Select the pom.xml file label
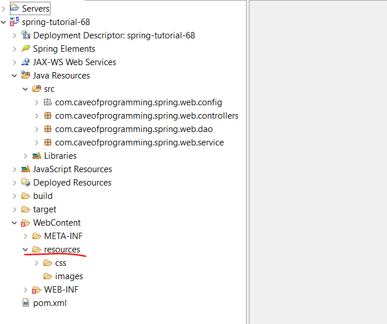This screenshot has width=387, height=324. (50, 303)
